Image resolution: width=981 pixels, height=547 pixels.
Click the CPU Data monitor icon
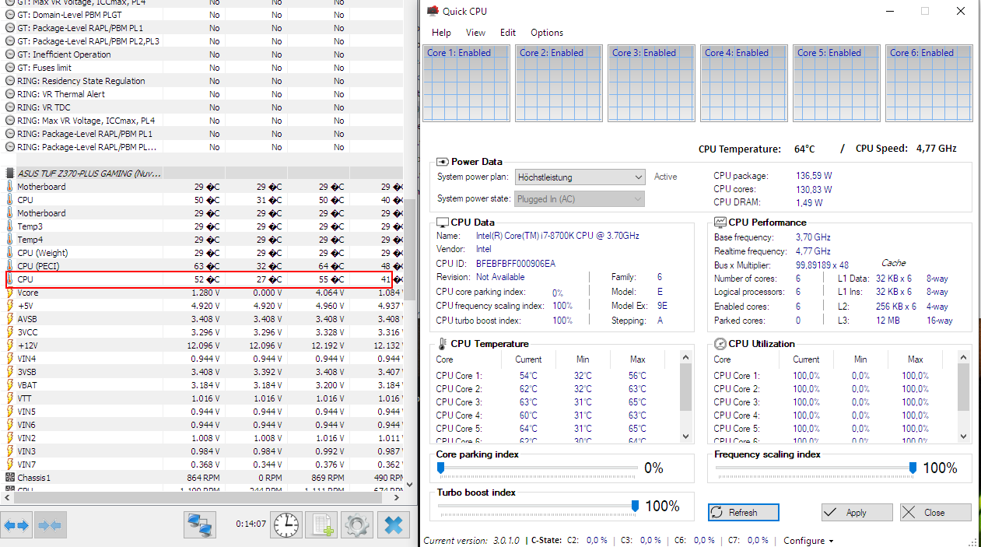point(443,223)
